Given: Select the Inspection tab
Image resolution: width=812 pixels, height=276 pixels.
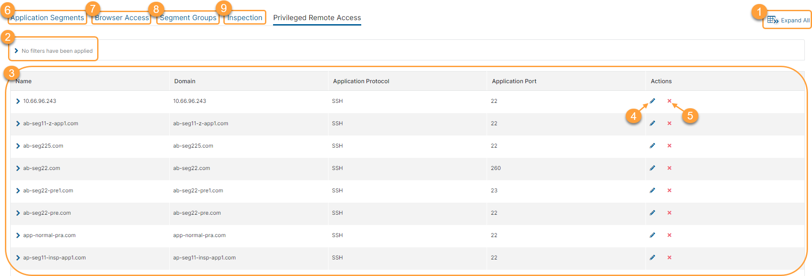Looking at the screenshot, I should click(x=245, y=18).
